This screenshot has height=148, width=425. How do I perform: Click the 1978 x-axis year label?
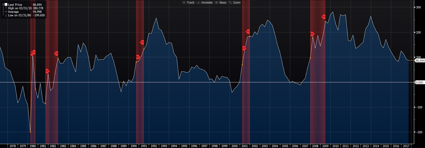(x=12, y=146)
